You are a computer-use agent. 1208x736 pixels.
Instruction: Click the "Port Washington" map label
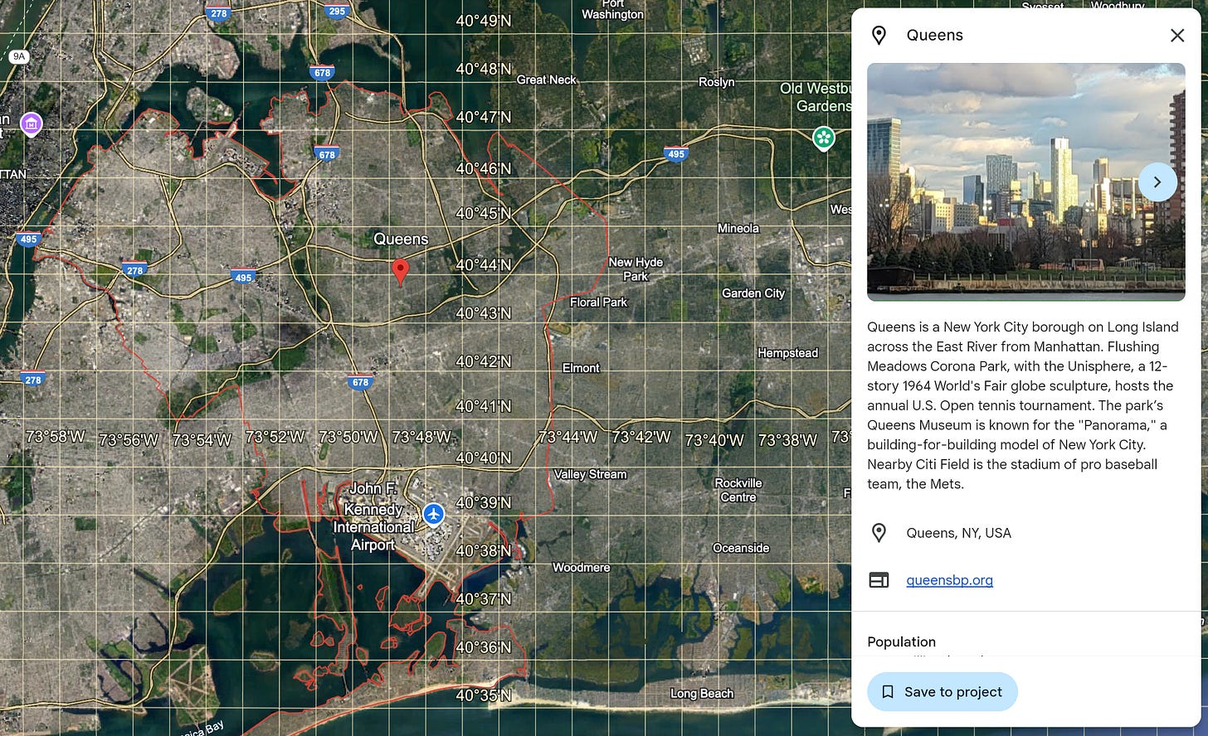tap(612, 9)
